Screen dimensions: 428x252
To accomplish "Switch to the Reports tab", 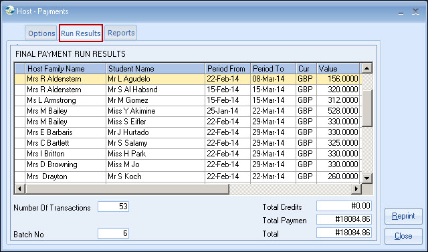I will coord(121,33).
